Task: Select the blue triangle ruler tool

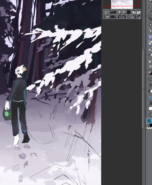Action: [150, 97]
